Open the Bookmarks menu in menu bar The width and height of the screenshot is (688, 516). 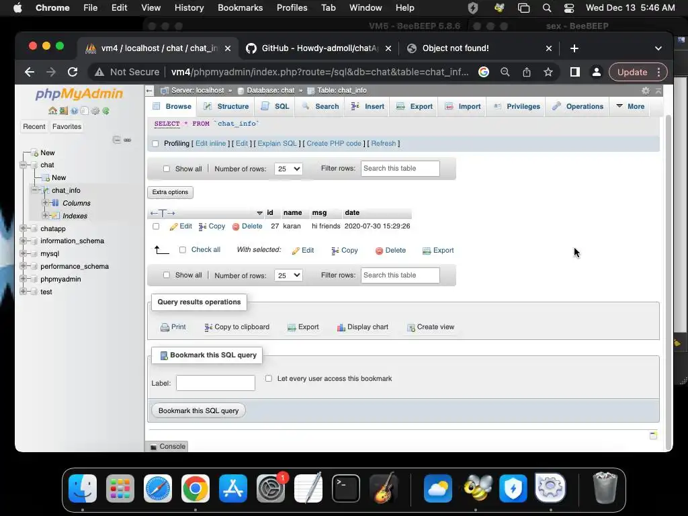click(240, 8)
